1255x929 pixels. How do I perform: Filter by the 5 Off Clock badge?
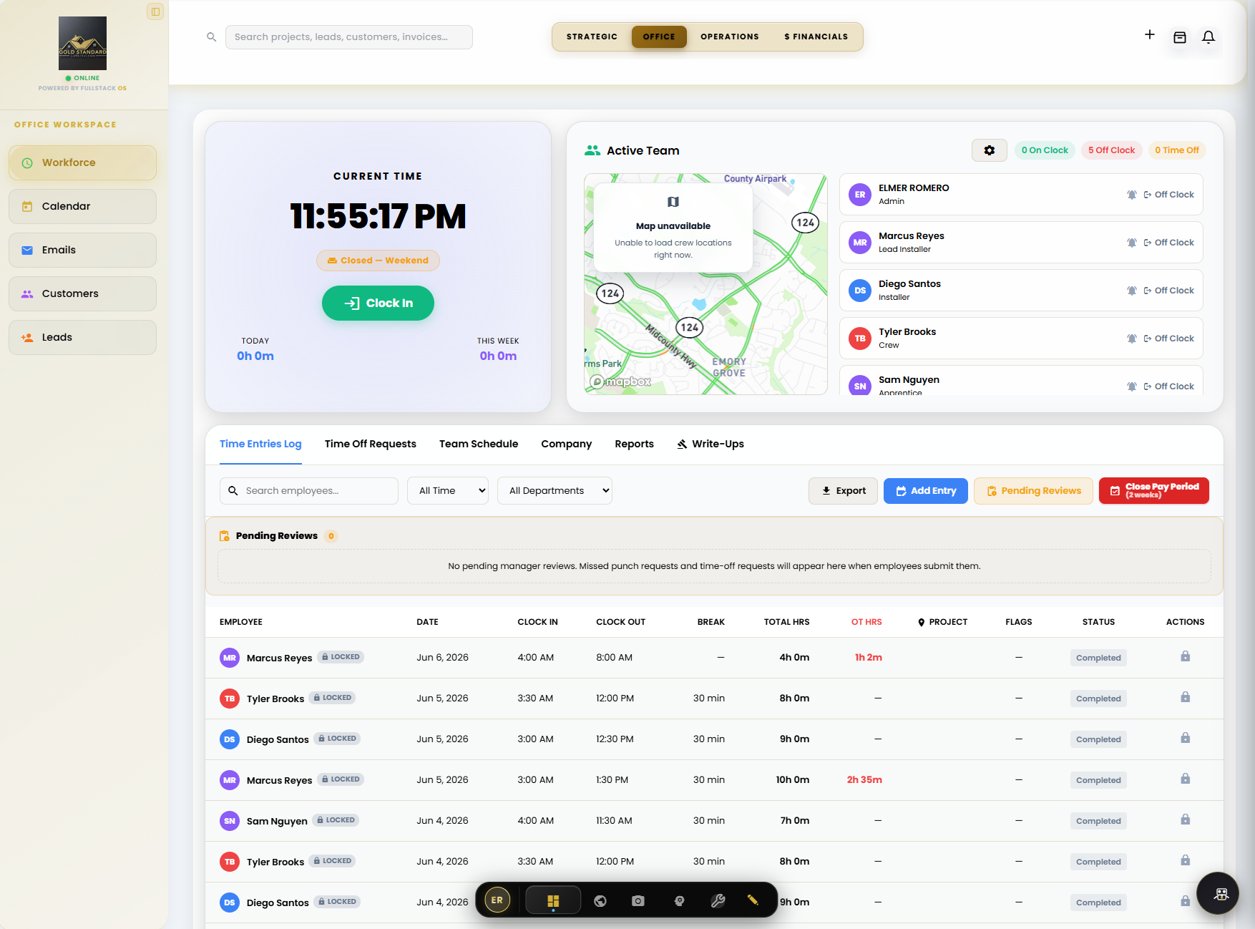click(x=1111, y=150)
